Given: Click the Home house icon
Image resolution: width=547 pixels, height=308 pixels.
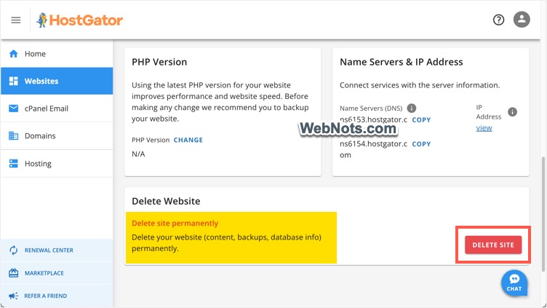Looking at the screenshot, I should (14, 54).
